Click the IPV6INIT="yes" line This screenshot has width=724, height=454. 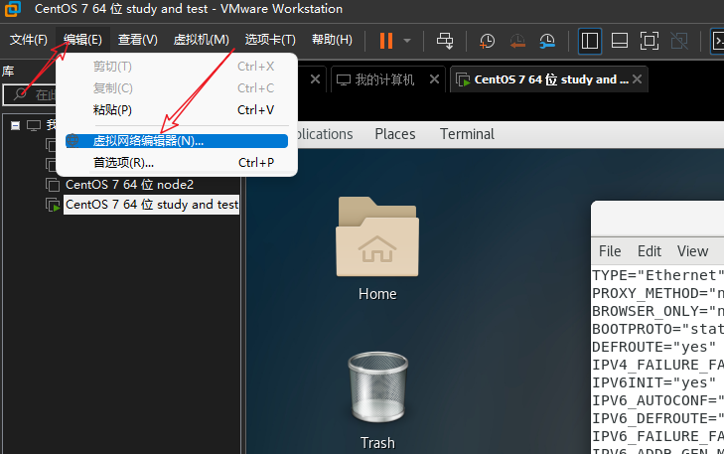[x=653, y=382]
